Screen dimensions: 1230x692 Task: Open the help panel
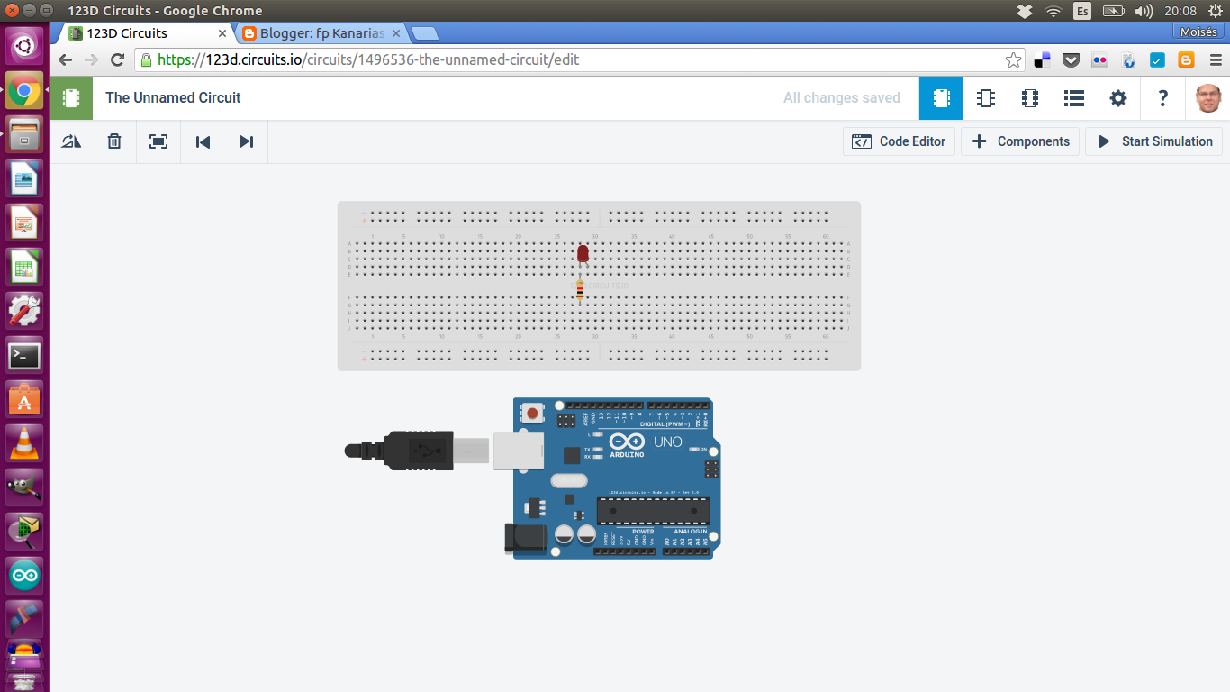[x=1162, y=97]
